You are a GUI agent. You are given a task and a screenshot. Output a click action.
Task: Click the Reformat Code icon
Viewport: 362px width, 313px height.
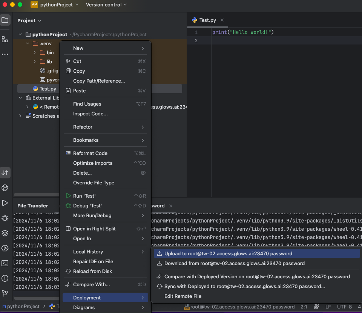[68, 153]
